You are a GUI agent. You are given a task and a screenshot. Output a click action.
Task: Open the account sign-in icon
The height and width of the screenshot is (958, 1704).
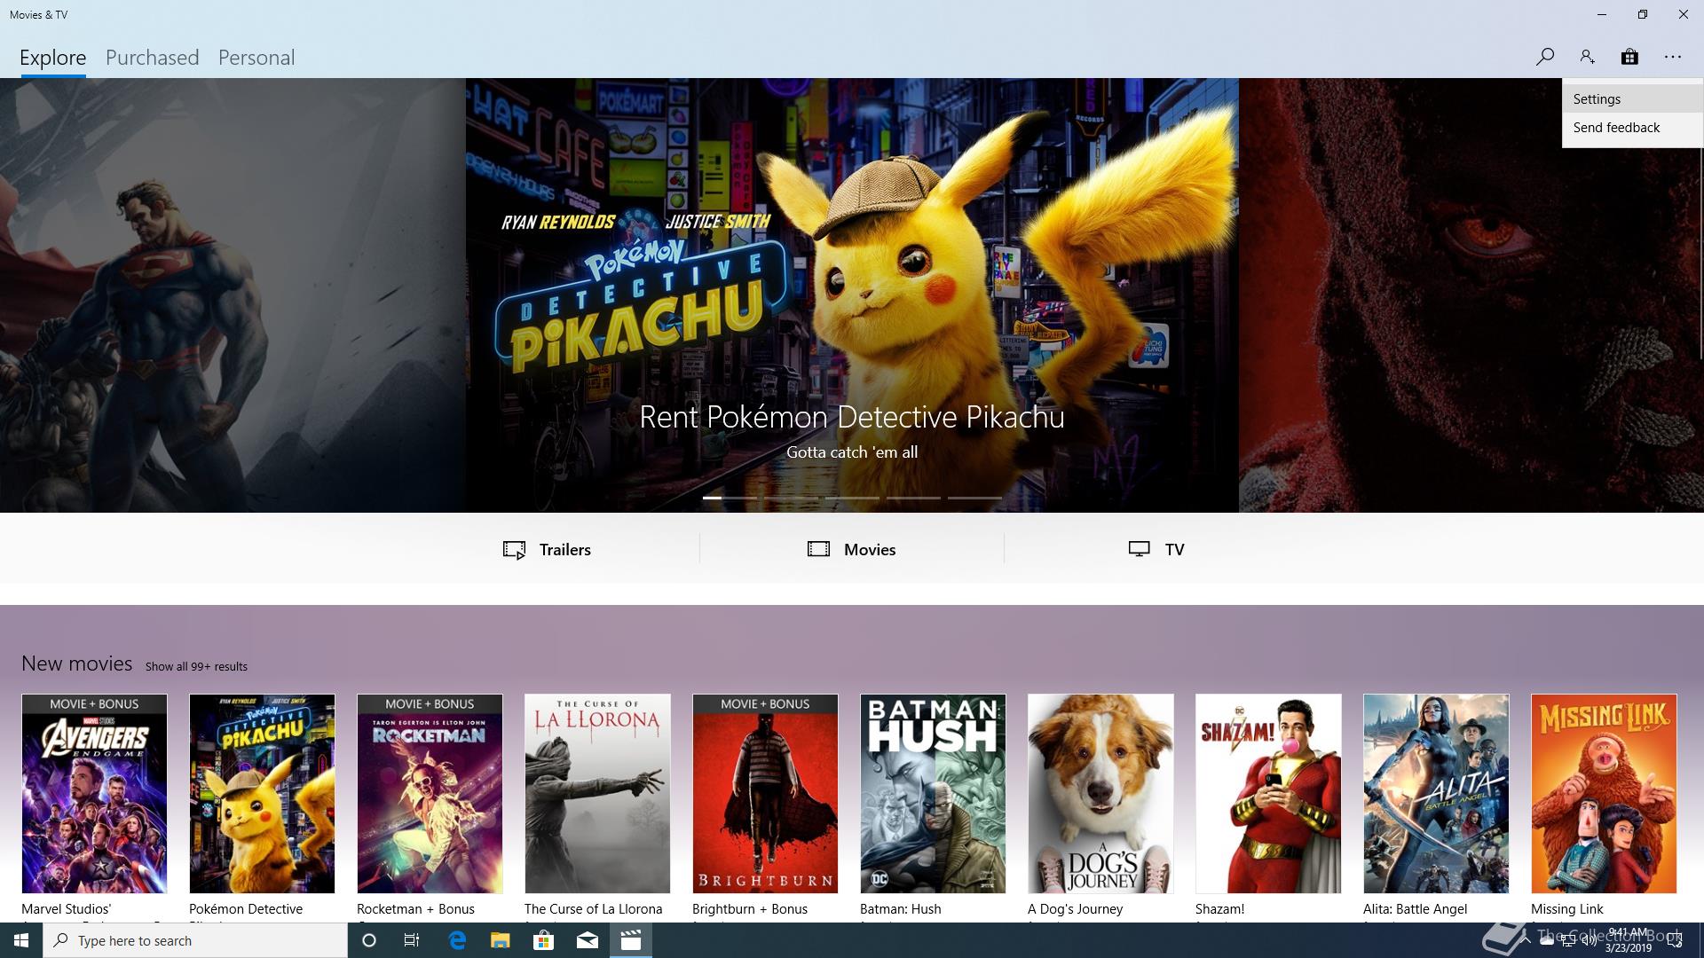point(1587,57)
